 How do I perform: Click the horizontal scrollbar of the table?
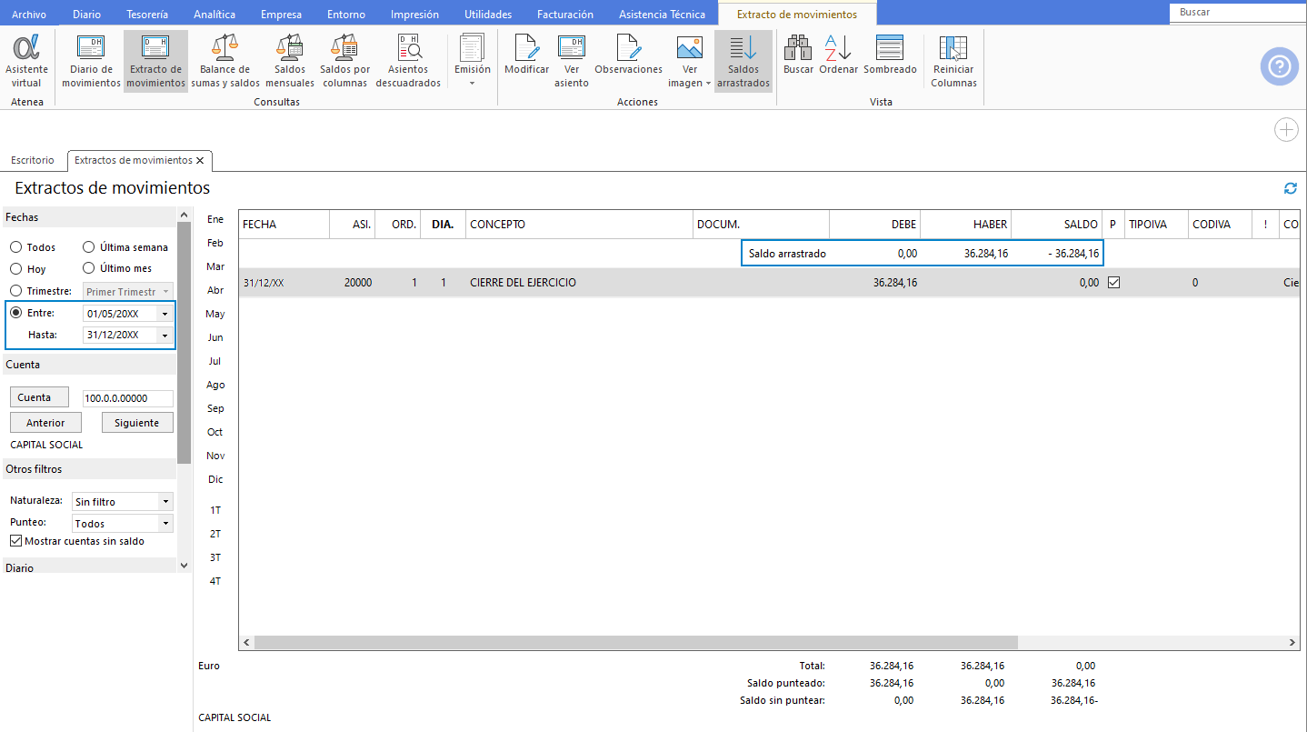pos(636,642)
